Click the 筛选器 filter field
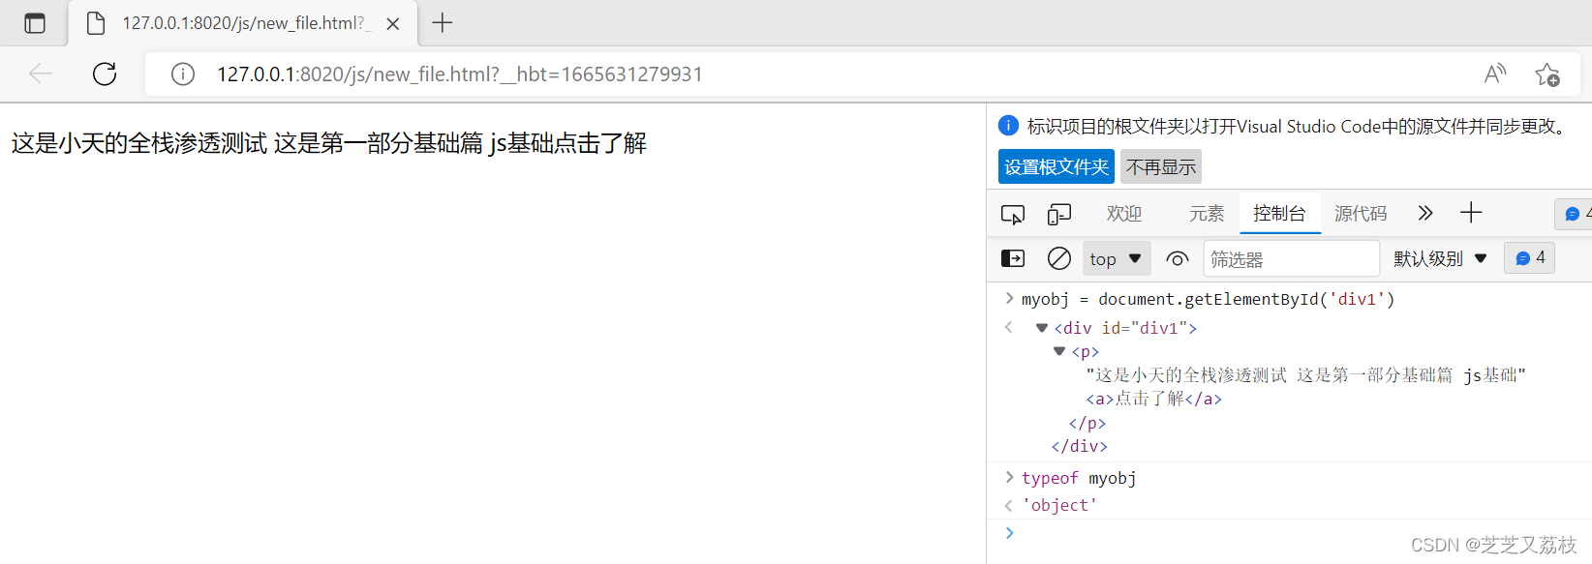The height and width of the screenshot is (564, 1592). [x=1291, y=258]
